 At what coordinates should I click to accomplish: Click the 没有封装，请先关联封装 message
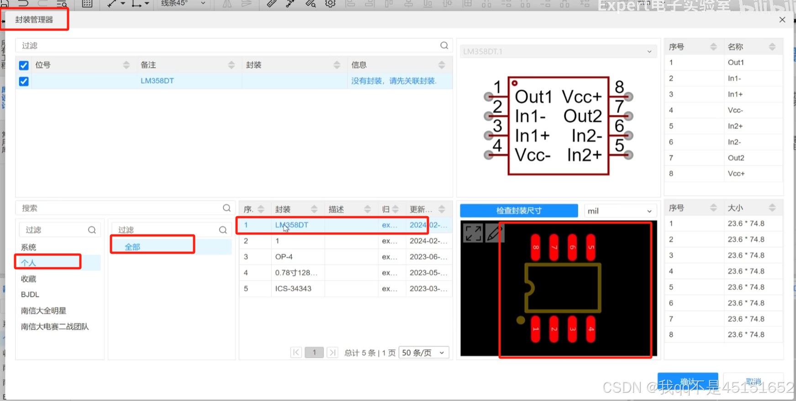394,81
